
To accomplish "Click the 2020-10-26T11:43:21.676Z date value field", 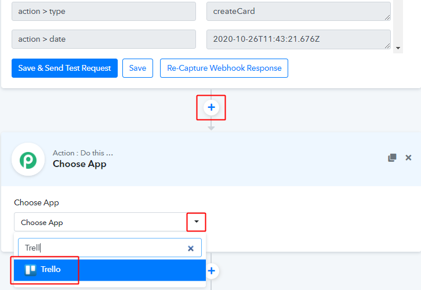I will 298,39.
